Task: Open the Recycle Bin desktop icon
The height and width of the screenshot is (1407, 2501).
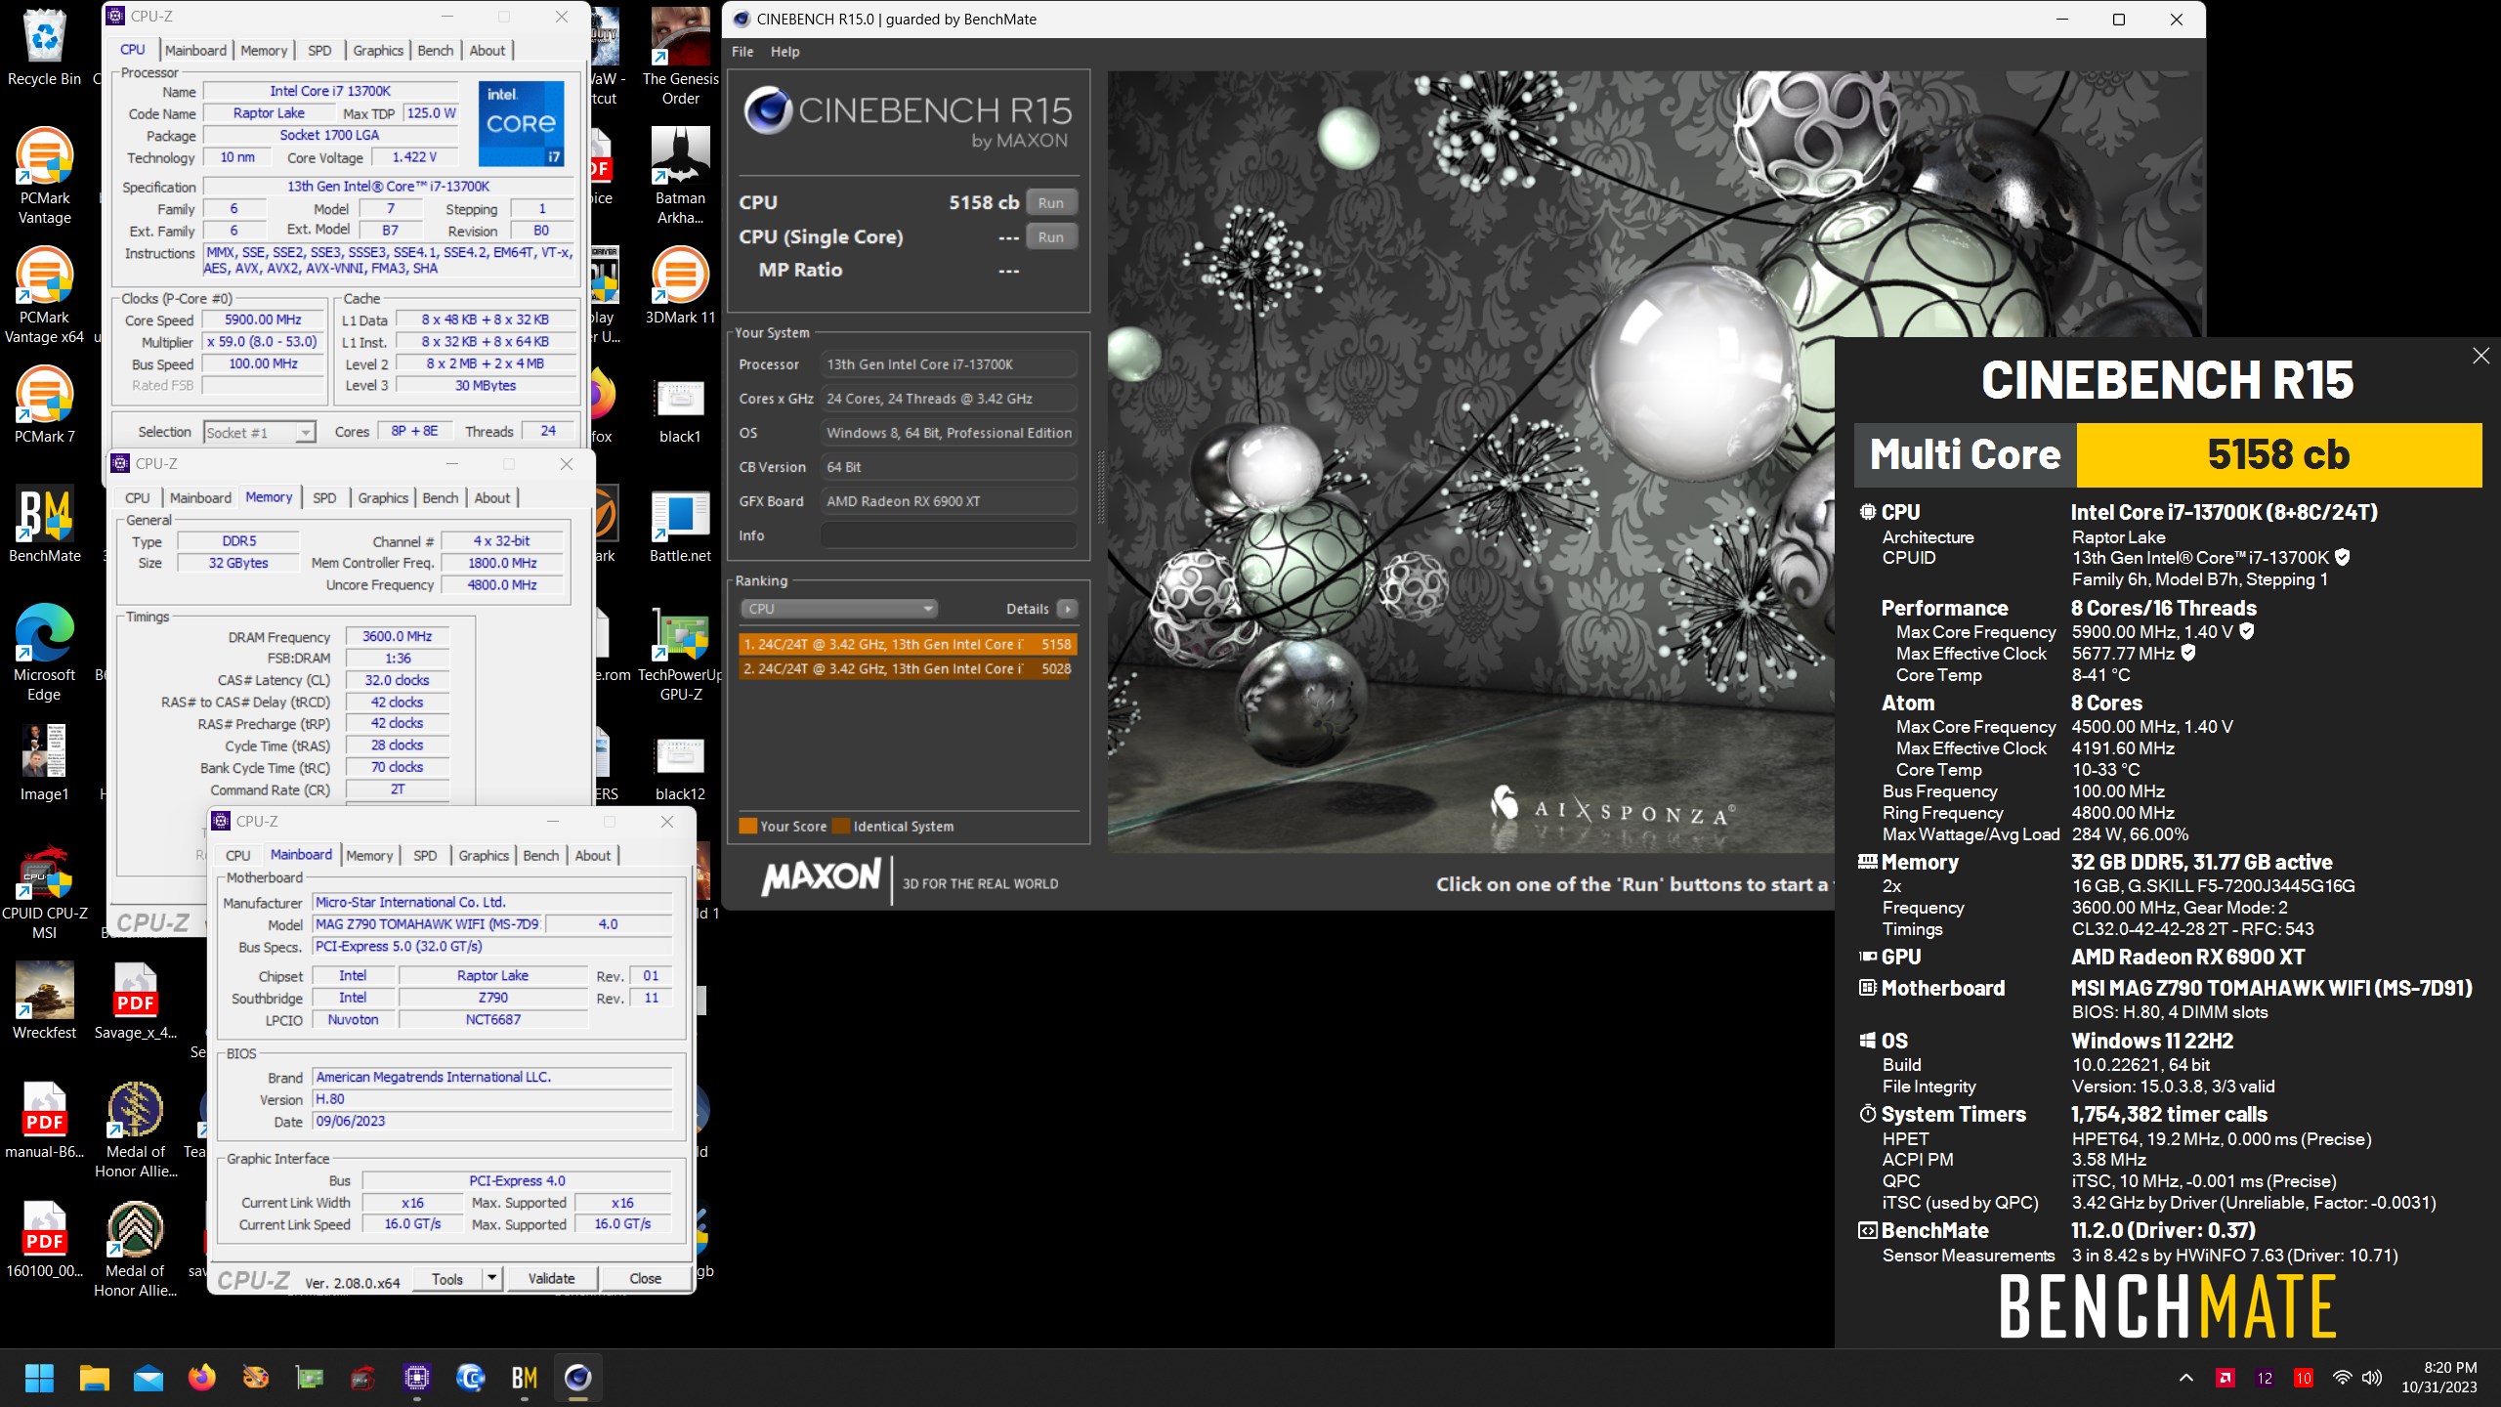Action: [x=44, y=49]
